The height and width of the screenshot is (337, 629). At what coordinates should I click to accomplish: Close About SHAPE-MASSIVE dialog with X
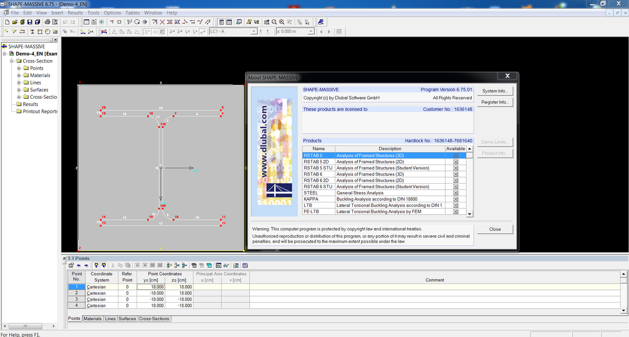507,76
